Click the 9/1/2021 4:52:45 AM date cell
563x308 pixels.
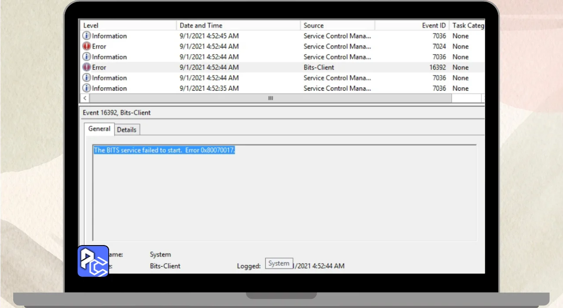point(209,36)
